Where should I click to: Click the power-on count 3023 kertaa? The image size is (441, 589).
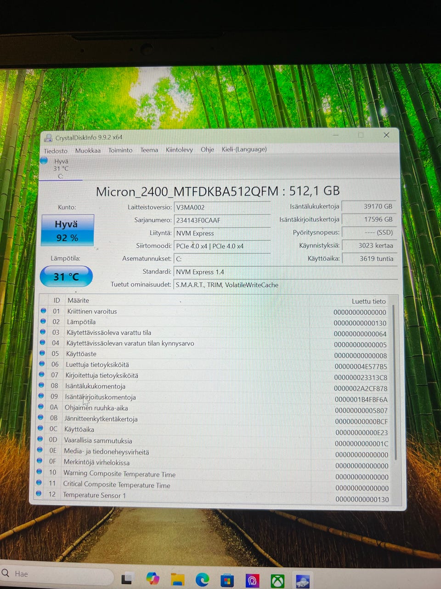tap(369, 245)
